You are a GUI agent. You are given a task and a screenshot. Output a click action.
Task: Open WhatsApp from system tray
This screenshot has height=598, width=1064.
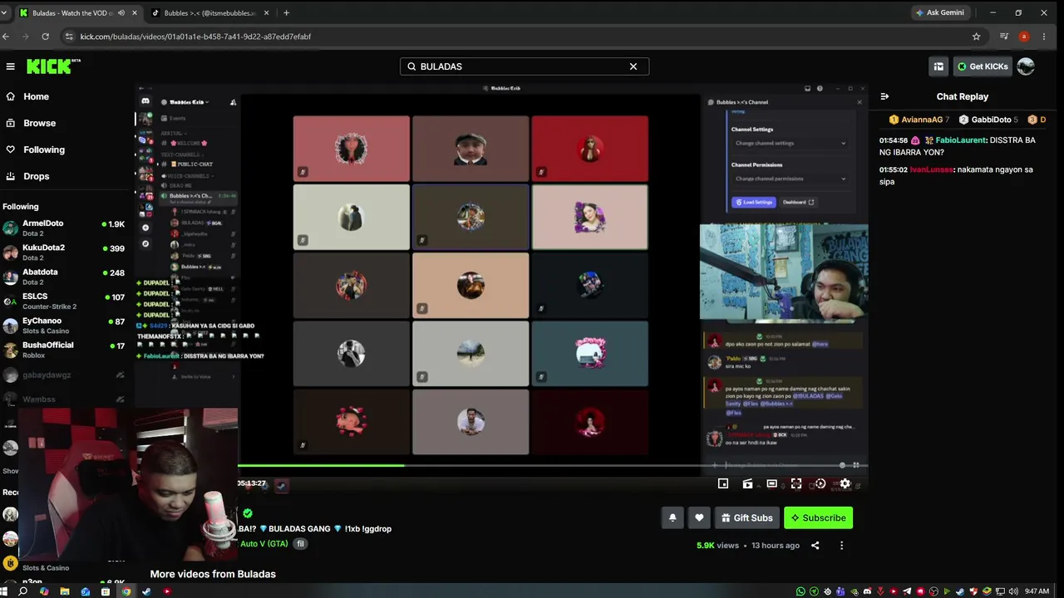[x=800, y=591]
